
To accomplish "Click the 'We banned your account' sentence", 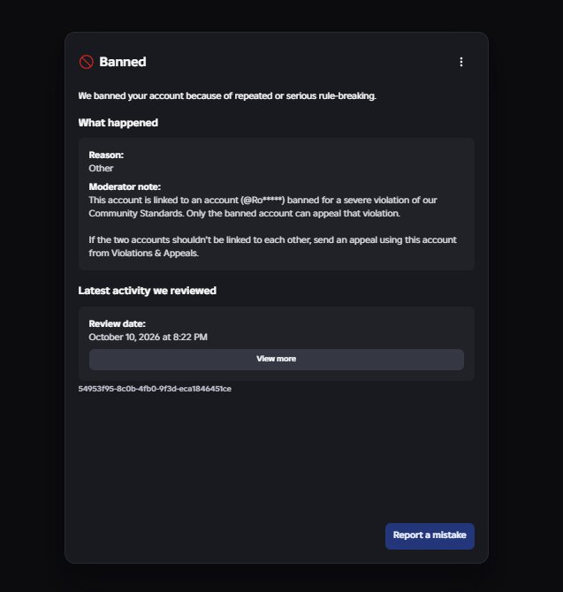I will pyautogui.click(x=227, y=96).
